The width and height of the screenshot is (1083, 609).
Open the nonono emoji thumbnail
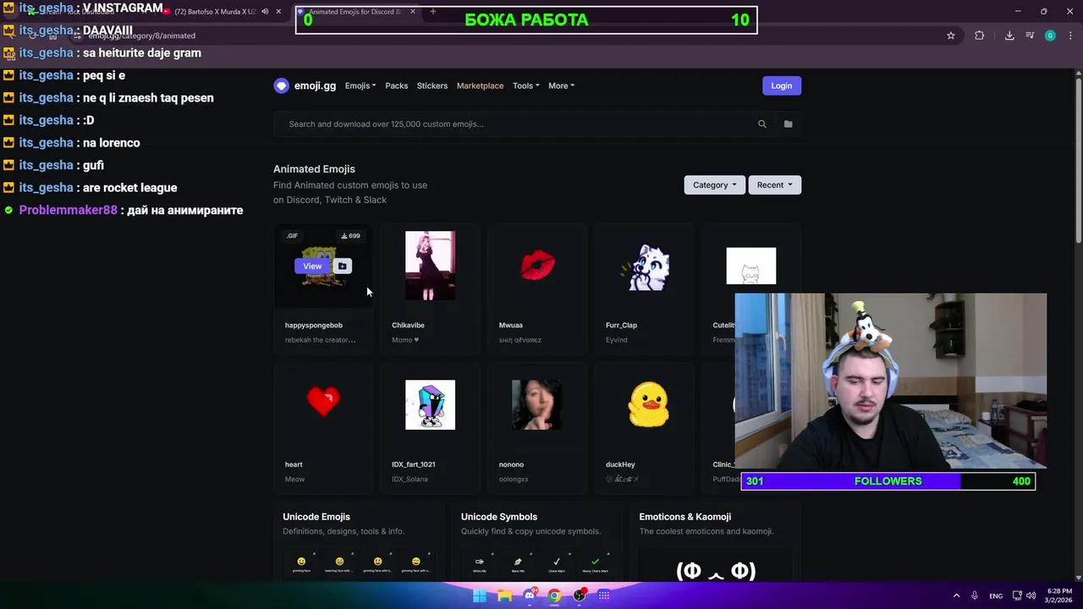pos(536,404)
